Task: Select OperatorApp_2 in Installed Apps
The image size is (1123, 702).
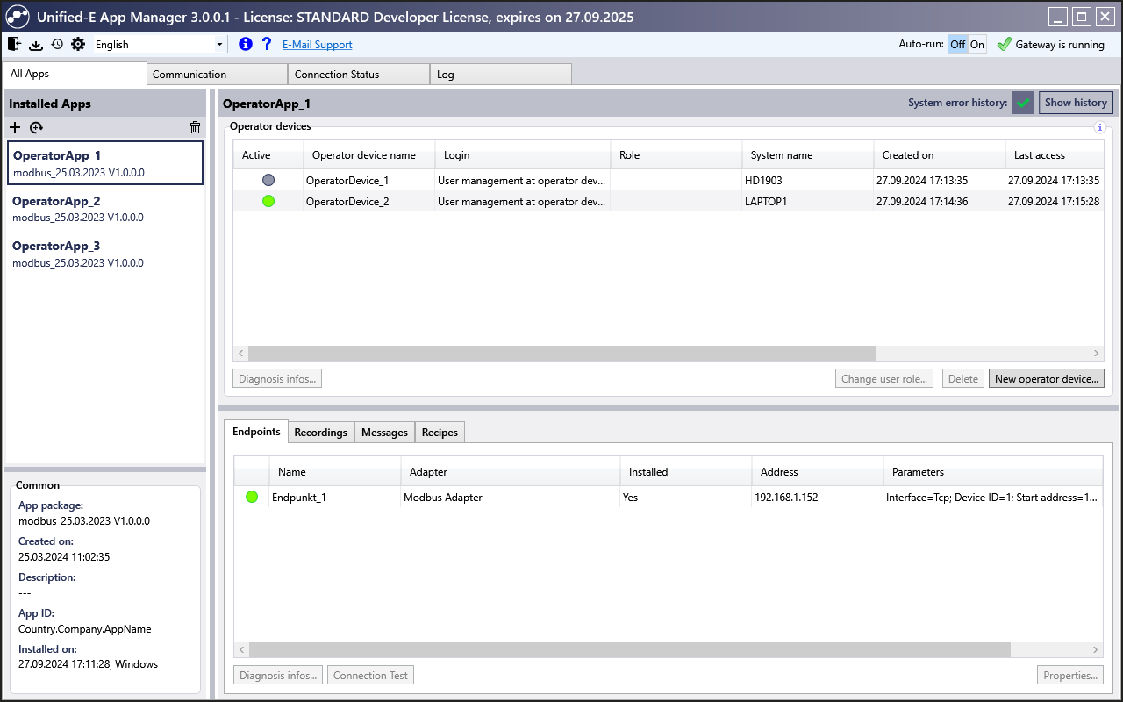Action: pos(104,209)
